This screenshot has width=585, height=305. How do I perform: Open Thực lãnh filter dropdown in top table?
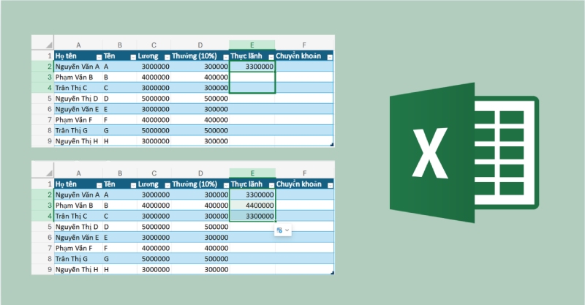pos(271,57)
